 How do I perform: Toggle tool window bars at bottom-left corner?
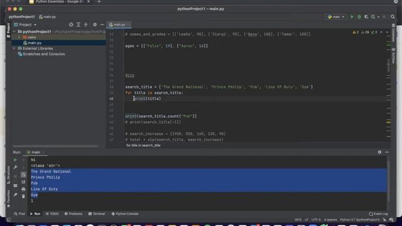click(9, 220)
